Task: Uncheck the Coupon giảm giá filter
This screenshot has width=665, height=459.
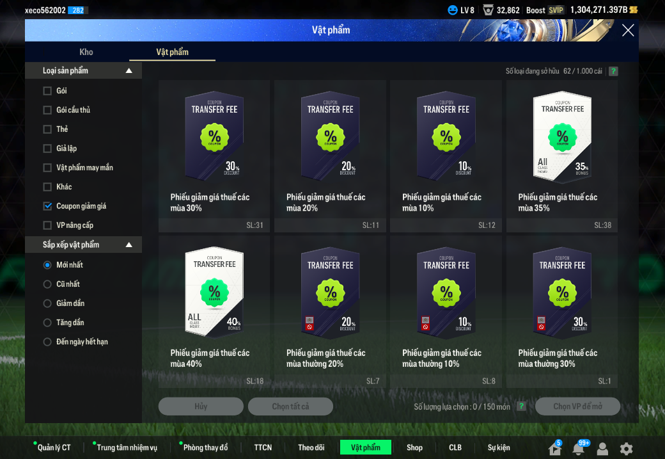Action: 47,206
